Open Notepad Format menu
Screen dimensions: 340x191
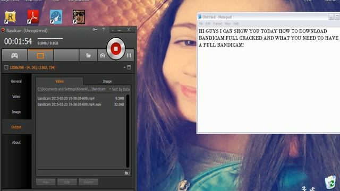[217, 23]
